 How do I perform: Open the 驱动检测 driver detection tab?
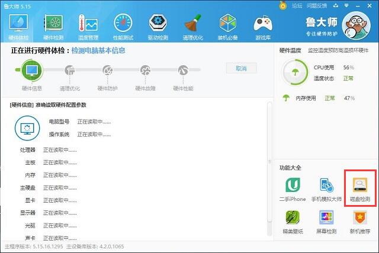coord(158,27)
